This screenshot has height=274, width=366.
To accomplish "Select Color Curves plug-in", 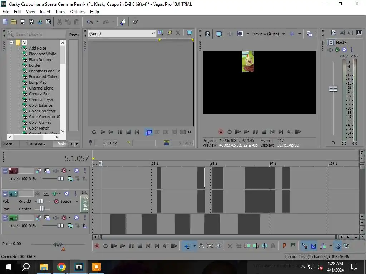I will (x=40, y=122).
